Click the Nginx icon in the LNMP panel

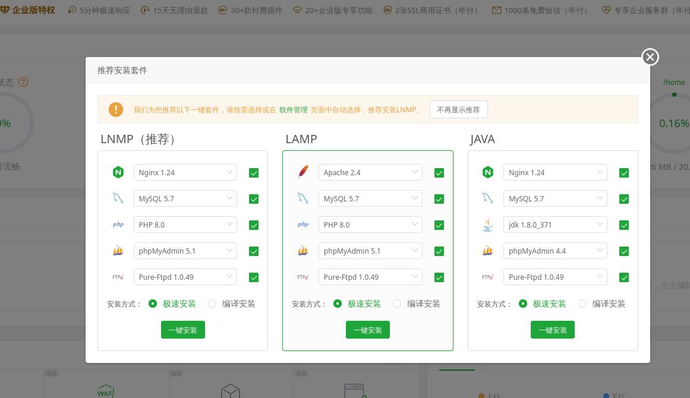[118, 172]
